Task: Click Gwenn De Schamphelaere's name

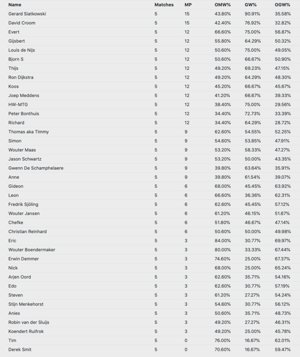Action: point(36,168)
